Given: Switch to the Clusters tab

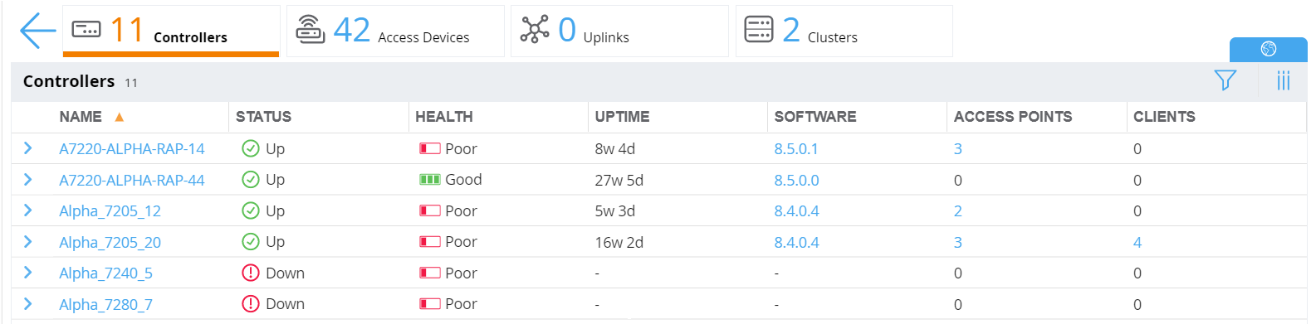Looking at the screenshot, I should tap(844, 31).
